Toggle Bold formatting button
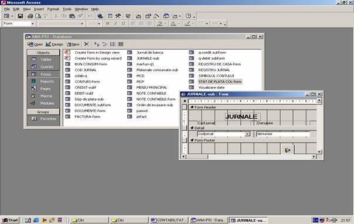Viewport: 354px width, 224px height. click(108, 23)
